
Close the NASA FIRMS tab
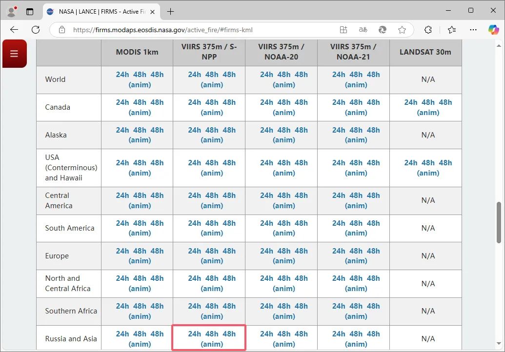(153, 12)
